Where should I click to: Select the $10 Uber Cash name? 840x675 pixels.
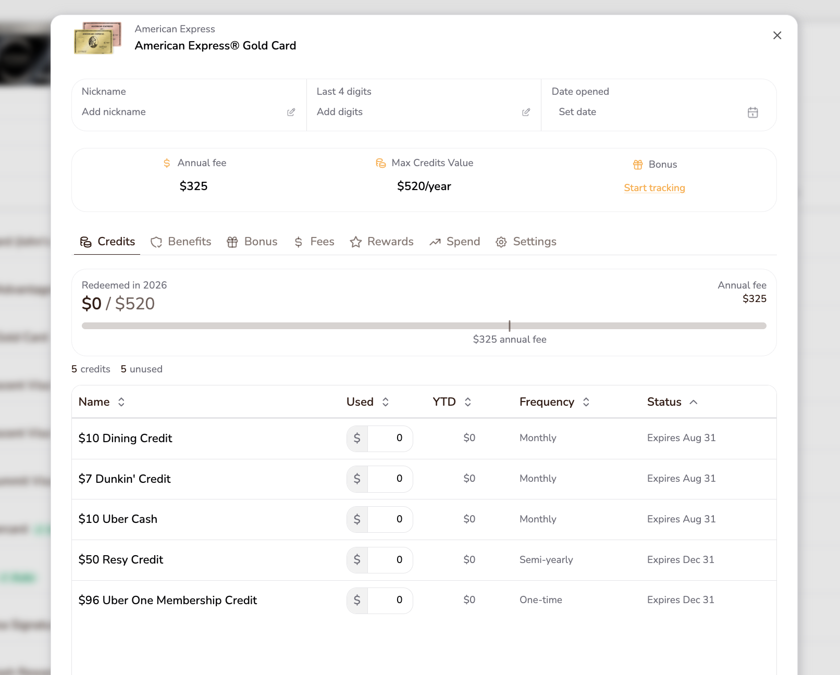pyautogui.click(x=118, y=519)
